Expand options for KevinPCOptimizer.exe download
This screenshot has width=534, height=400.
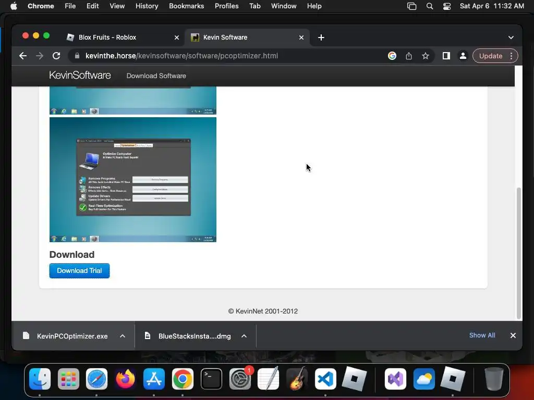coord(123,336)
